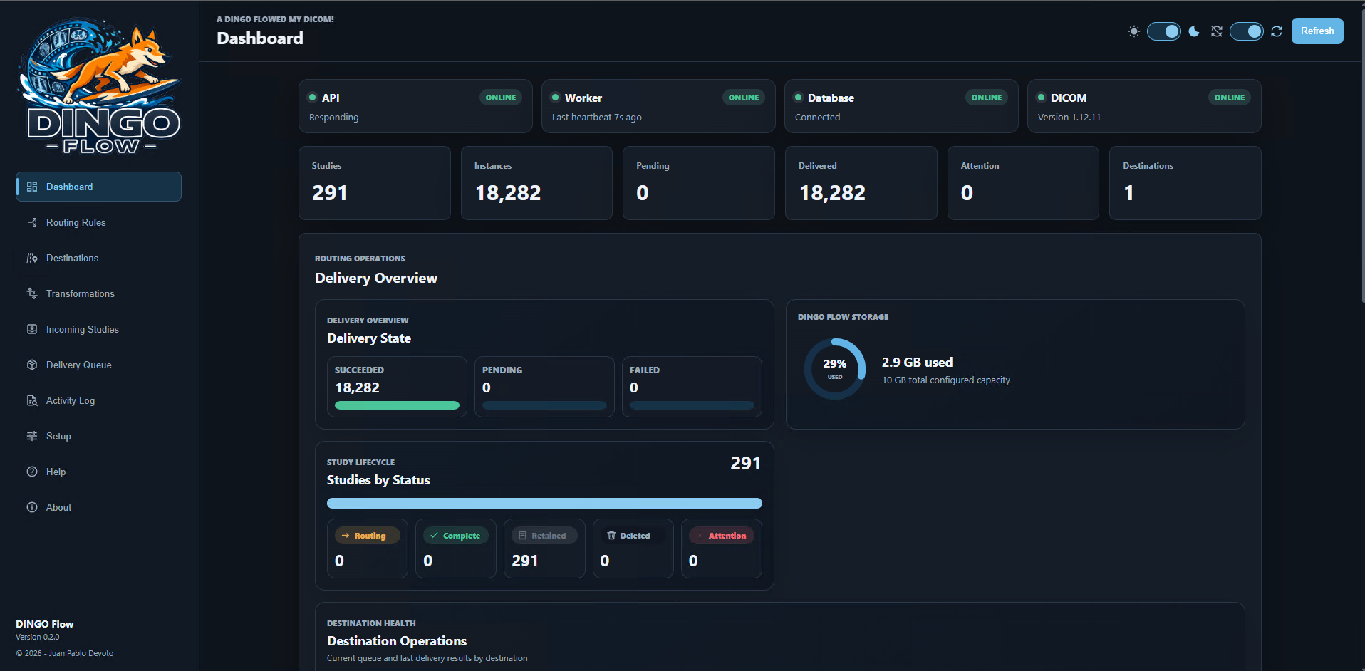Open Transformations page
The width and height of the screenshot is (1365, 671).
(x=99, y=293)
